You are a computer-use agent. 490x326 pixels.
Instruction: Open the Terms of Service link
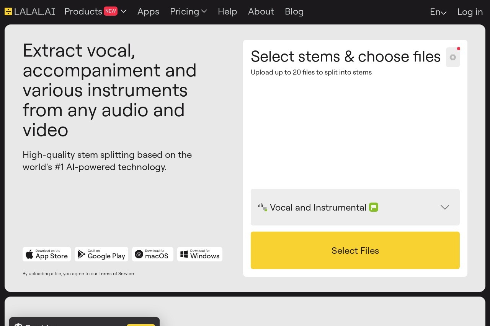(116, 274)
